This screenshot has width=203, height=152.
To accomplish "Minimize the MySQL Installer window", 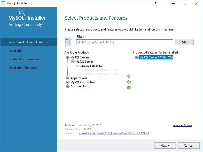I will click(x=173, y=3).
